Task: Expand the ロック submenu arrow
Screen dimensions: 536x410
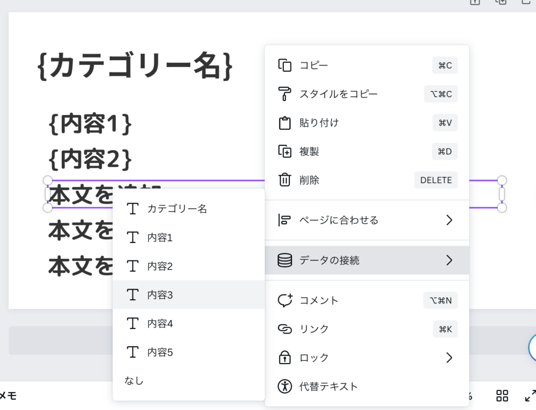Action: [x=449, y=358]
